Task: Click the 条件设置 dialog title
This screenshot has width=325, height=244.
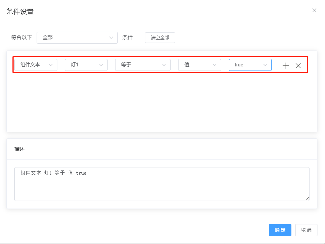Action: click(x=20, y=11)
